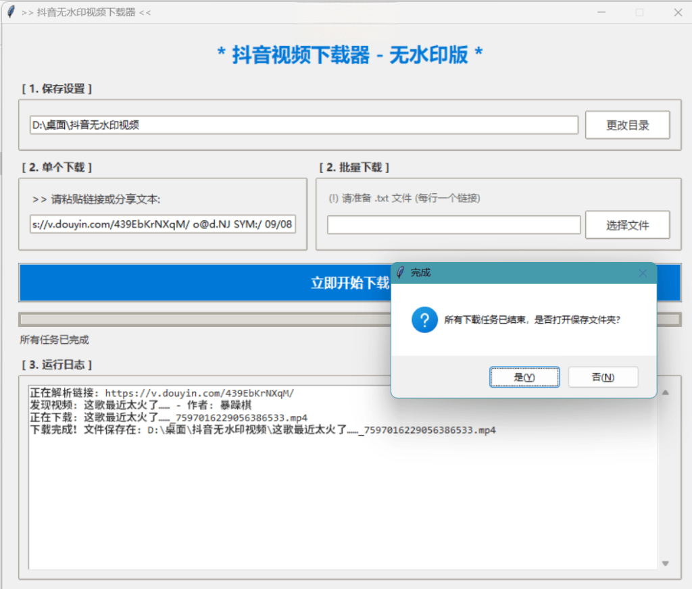Screen dimensions: 692x589
Task: Click the single download link input field
Action: click(x=162, y=224)
